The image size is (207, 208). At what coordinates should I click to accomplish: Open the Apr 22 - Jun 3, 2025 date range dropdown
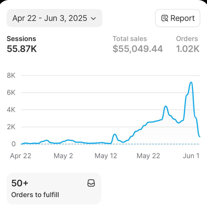54,18
